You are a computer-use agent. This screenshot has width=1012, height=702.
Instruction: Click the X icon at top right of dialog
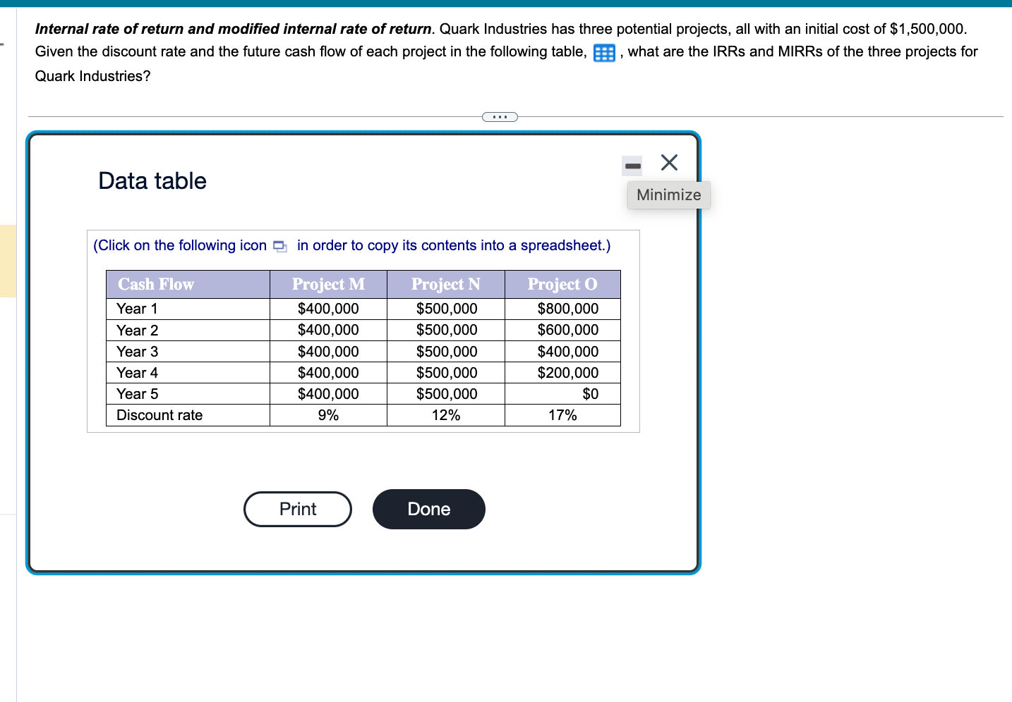pos(669,163)
